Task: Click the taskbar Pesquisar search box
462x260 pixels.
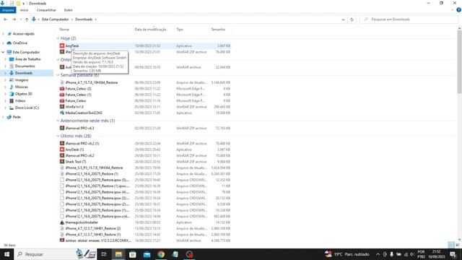Action: tap(56, 254)
